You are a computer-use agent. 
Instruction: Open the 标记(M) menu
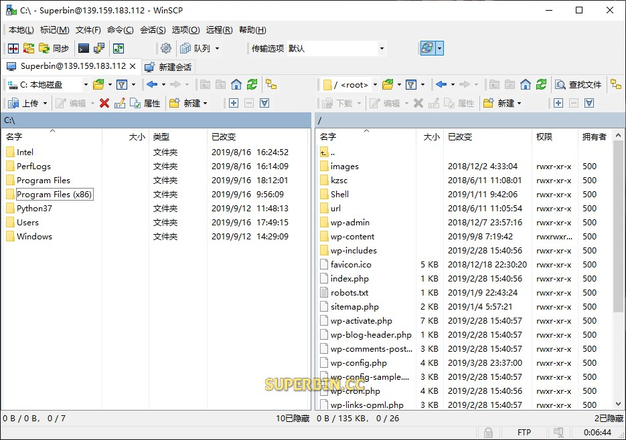pos(55,30)
